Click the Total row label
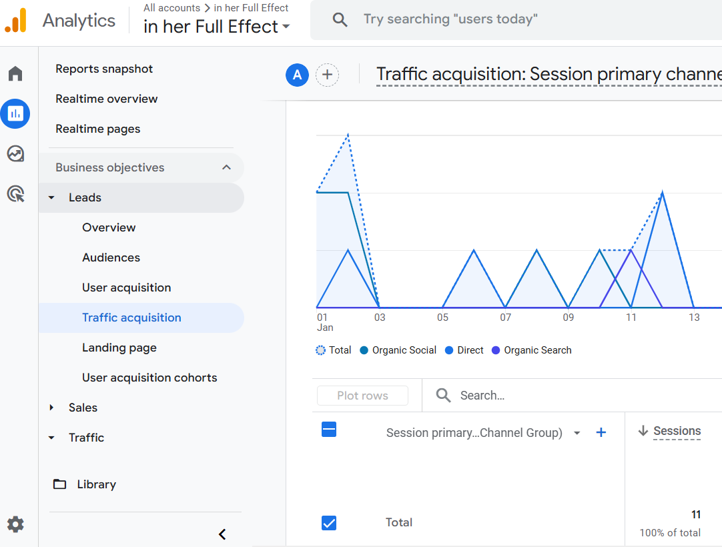The width and height of the screenshot is (722, 547). (399, 522)
